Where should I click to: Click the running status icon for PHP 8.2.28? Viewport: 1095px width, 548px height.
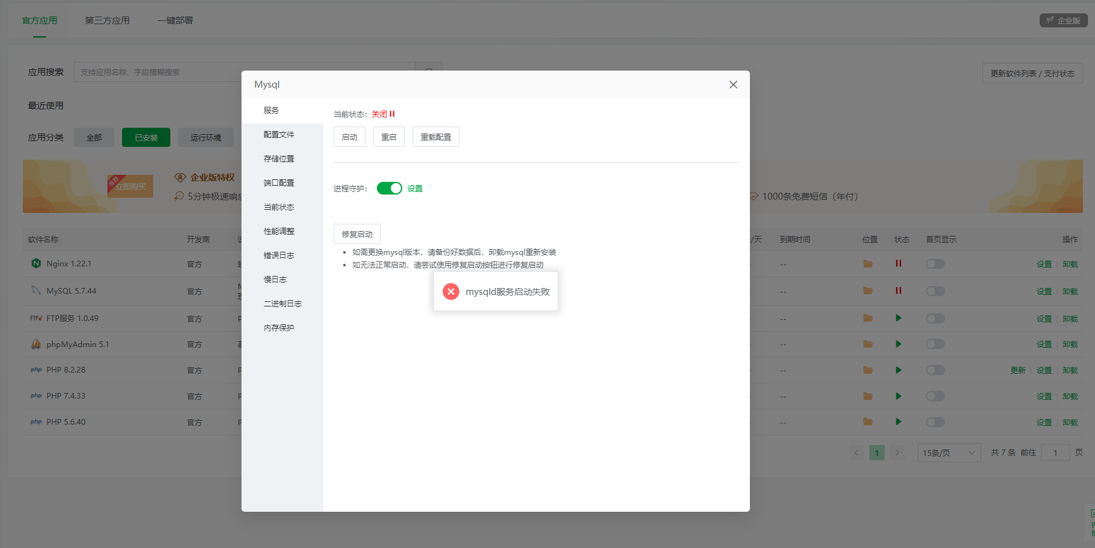[899, 370]
